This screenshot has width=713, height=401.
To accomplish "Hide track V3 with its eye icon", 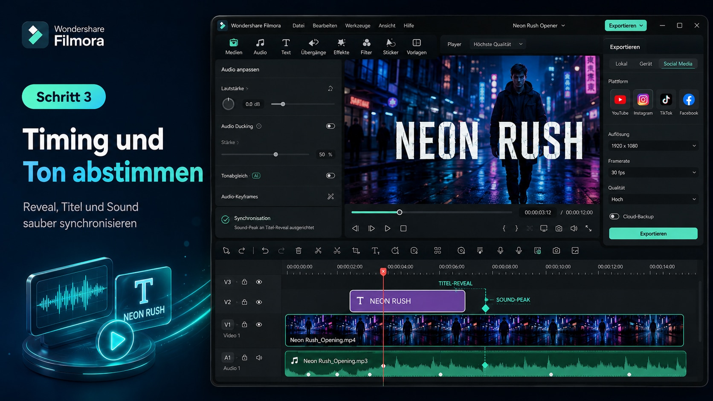I will (x=259, y=282).
